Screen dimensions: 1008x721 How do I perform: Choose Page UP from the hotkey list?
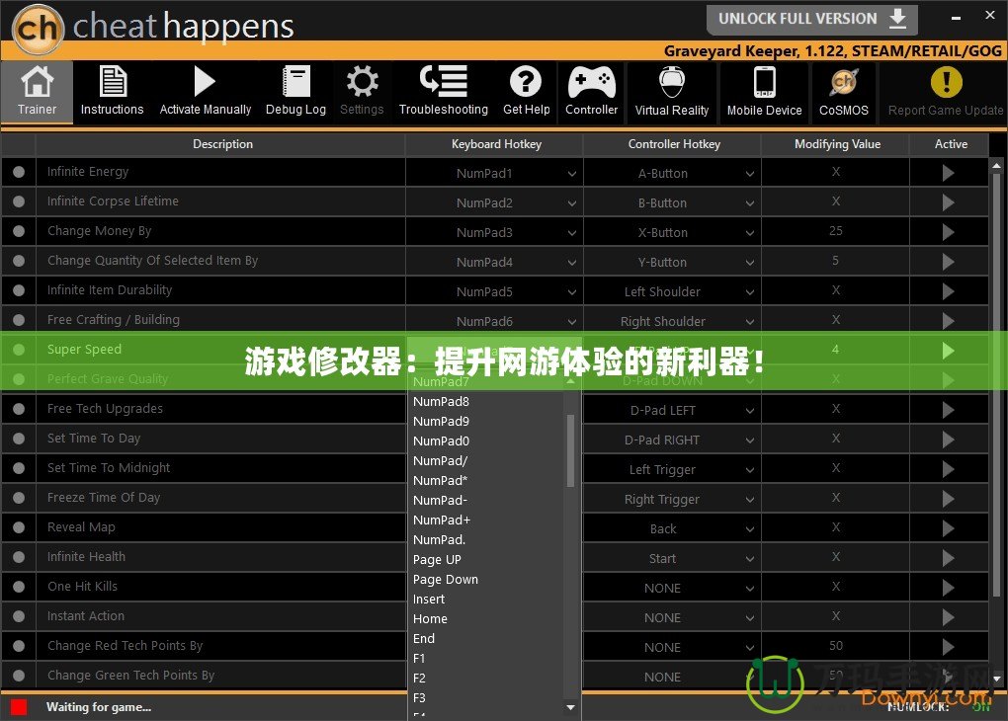point(437,560)
